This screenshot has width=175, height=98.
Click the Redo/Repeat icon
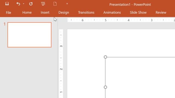[31, 4]
